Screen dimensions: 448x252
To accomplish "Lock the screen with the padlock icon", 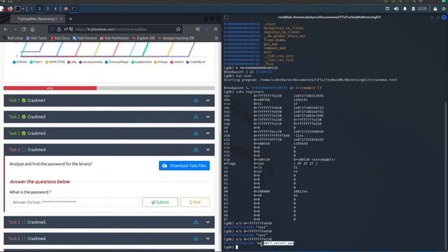I will (435, 9).
